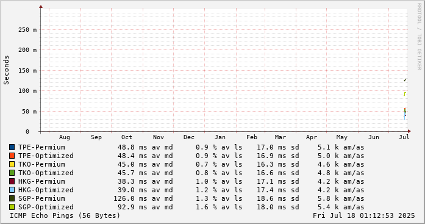This screenshot has height=224, width=425.
Task: Click the TKO-Optimized green color swatch
Action: pyautogui.click(x=12, y=173)
